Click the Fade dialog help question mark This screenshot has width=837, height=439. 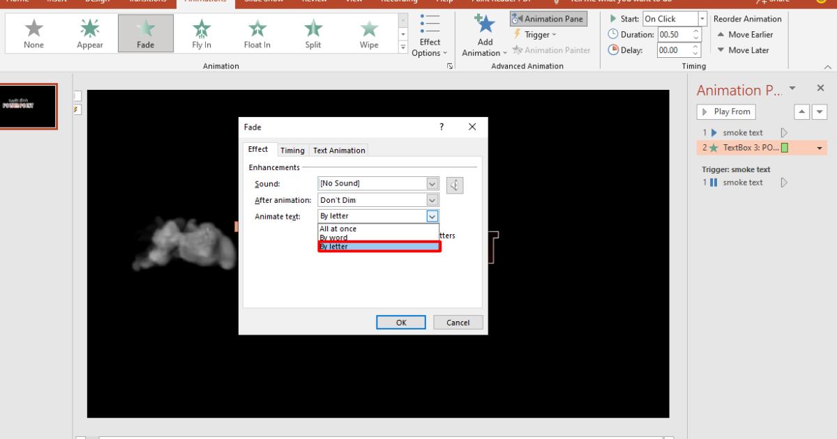tap(442, 127)
